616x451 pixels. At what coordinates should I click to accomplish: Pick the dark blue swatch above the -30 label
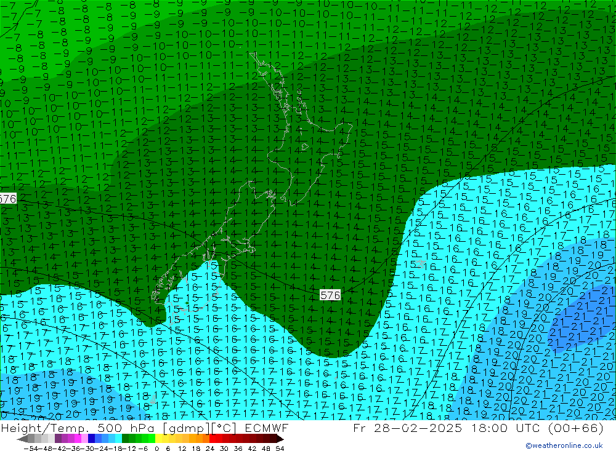click(91, 439)
